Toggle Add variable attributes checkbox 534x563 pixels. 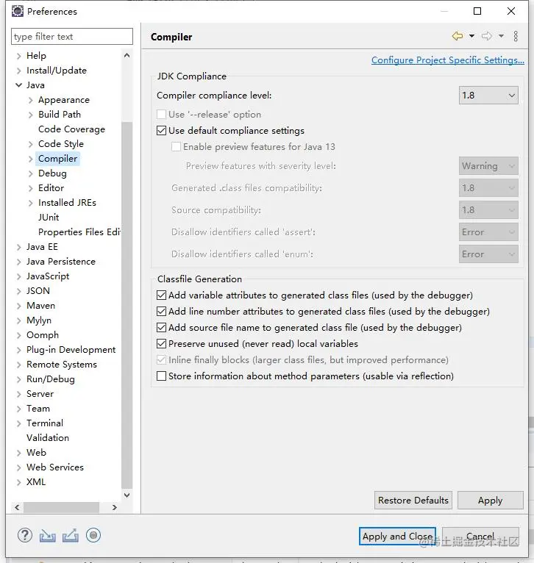coord(162,295)
